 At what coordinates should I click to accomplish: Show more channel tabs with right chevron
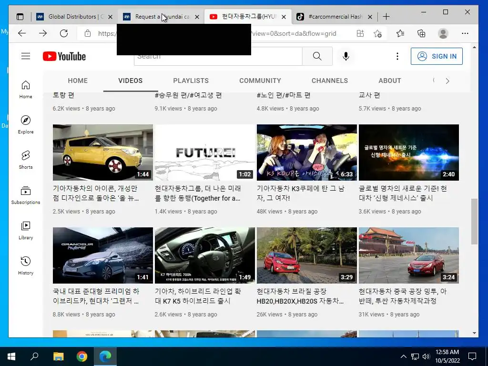(447, 81)
